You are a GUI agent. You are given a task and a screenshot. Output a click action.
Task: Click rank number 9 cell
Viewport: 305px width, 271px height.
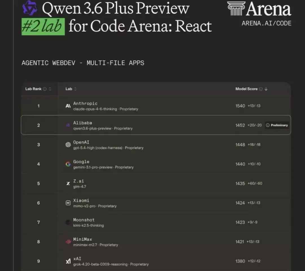pos(38,261)
